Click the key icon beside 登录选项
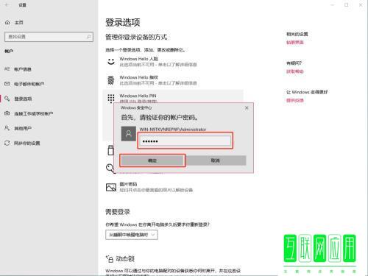The width and height of the screenshot is (368, 276). pyautogui.click(x=7, y=99)
